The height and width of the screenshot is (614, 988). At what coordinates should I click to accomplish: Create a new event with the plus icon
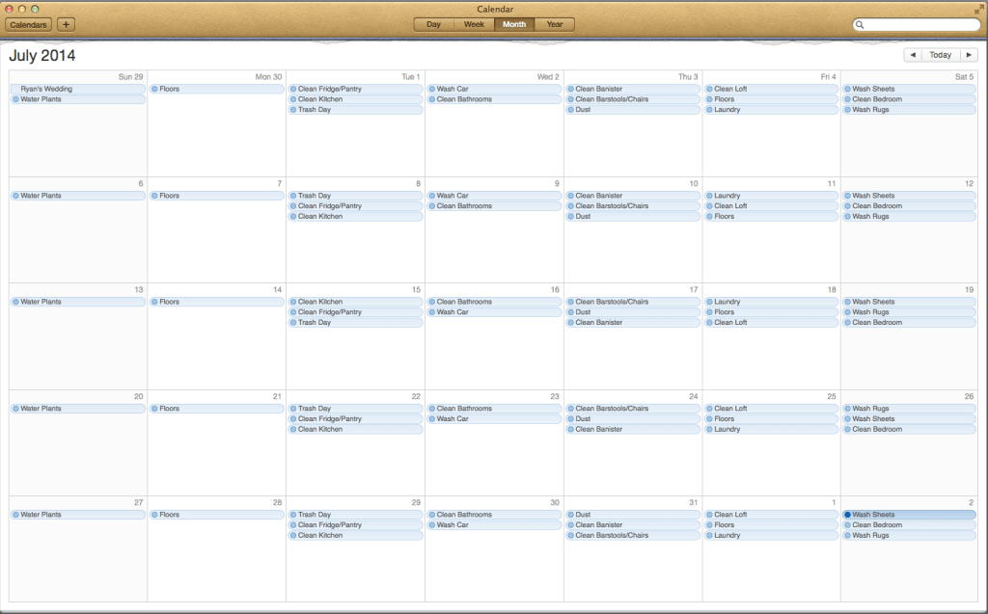[66, 24]
